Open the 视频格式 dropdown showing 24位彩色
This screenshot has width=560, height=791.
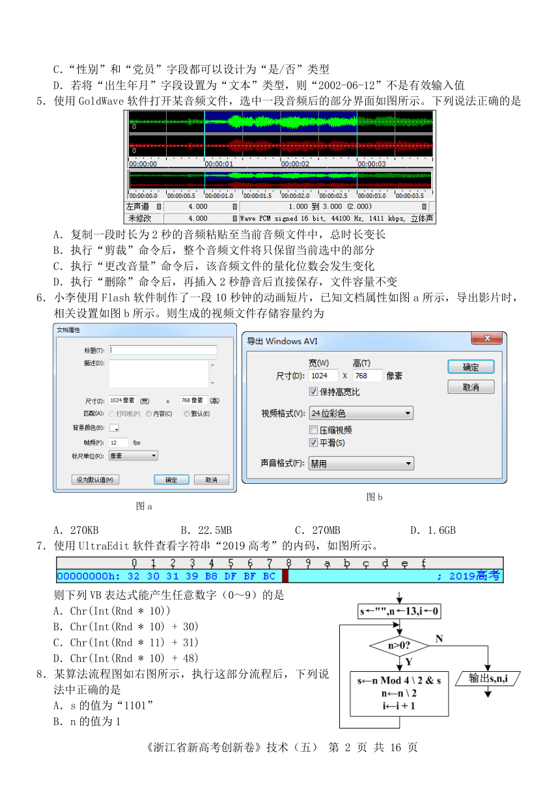(361, 413)
